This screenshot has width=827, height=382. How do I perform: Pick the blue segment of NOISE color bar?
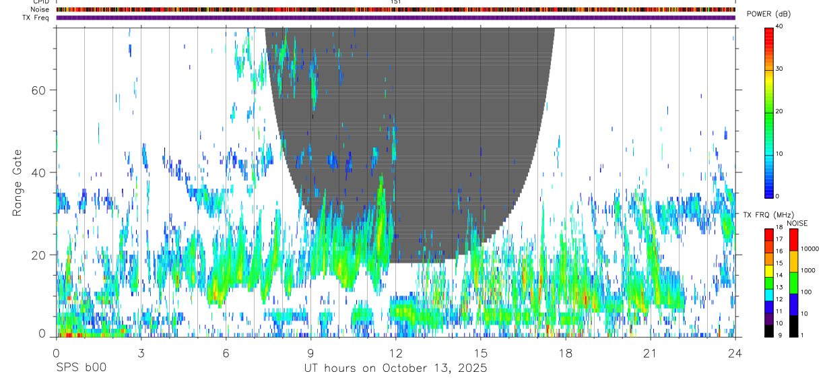pyautogui.click(x=793, y=305)
